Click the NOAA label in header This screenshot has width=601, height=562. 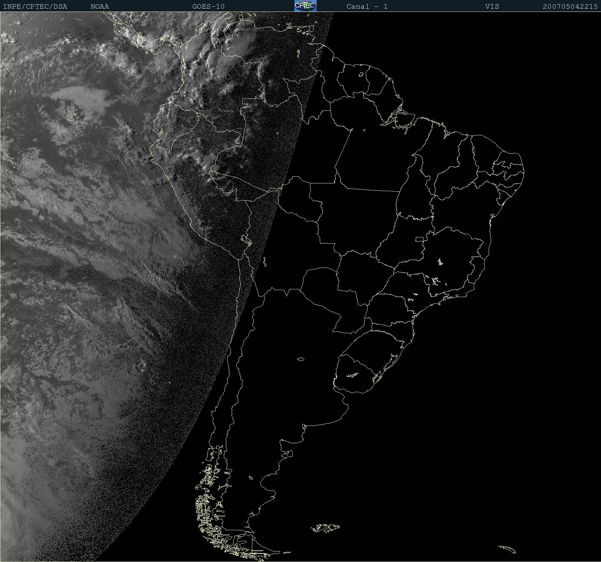pyautogui.click(x=100, y=6)
